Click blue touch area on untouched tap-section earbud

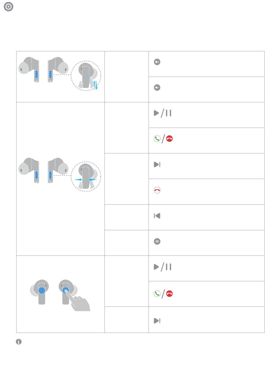[x=42, y=290]
